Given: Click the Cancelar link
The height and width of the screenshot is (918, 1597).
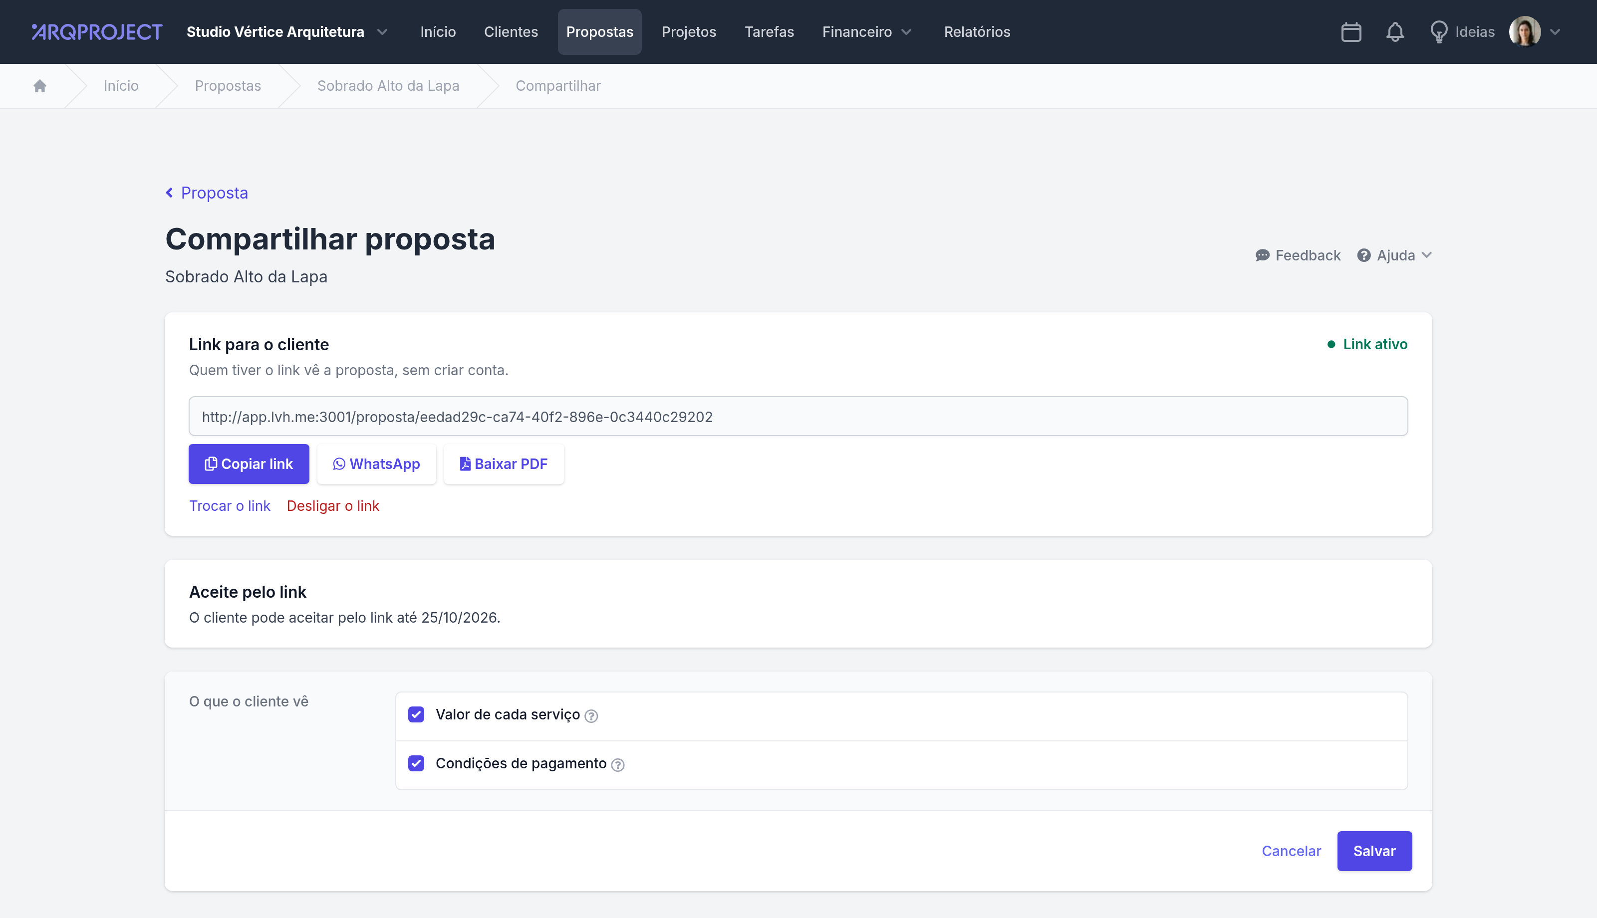Looking at the screenshot, I should (x=1291, y=851).
